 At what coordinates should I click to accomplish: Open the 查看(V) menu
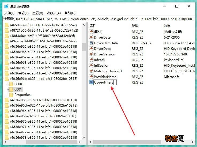pos(38,13)
